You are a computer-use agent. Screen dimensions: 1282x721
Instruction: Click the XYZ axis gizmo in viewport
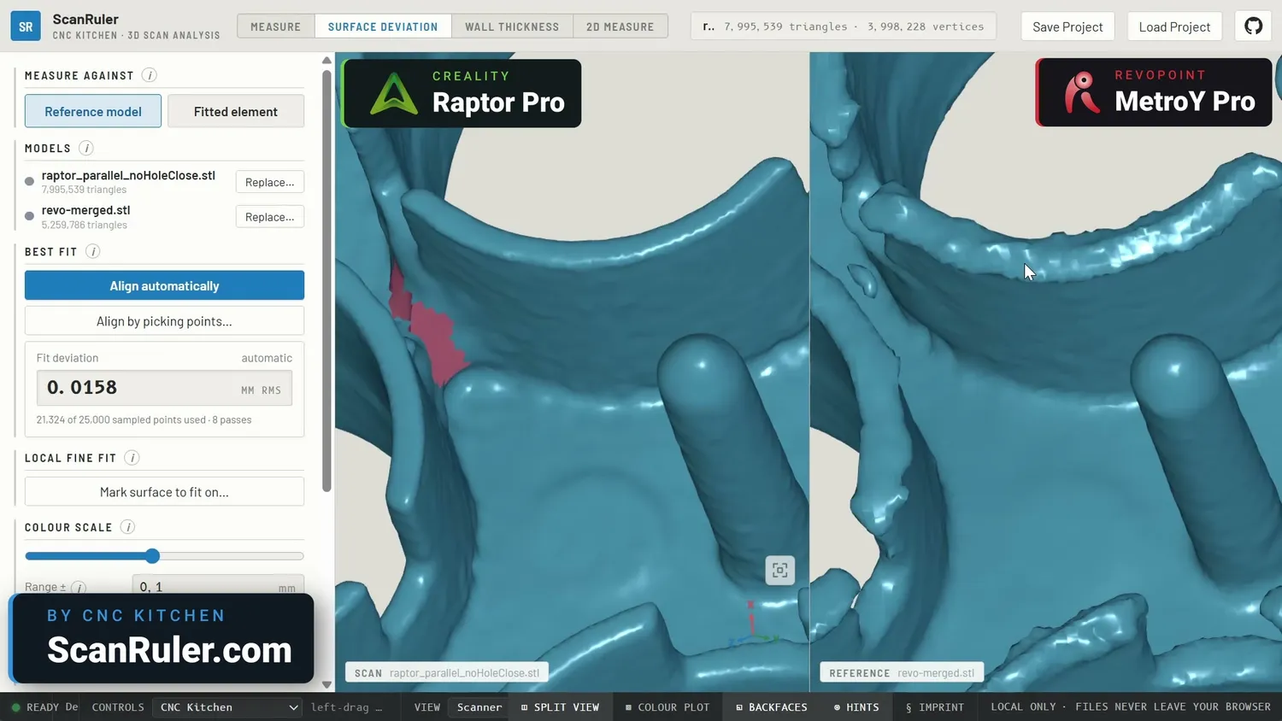[x=752, y=624]
